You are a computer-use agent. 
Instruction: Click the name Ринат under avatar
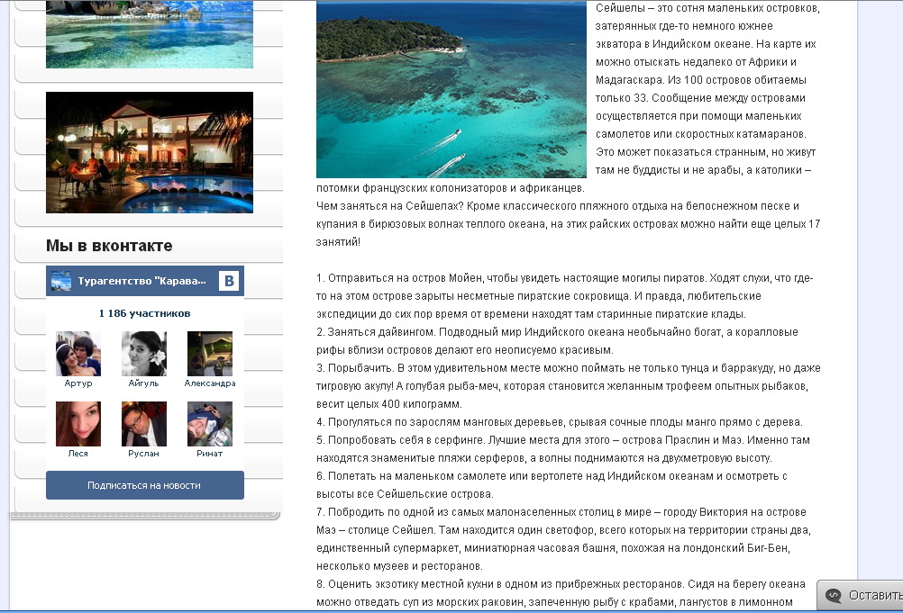pyautogui.click(x=210, y=453)
